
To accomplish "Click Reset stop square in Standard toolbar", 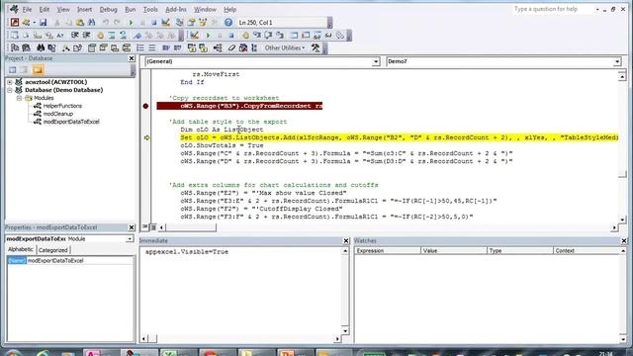I will [154, 23].
